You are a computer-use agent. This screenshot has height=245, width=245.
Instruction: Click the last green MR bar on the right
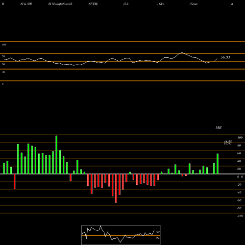tap(218, 164)
